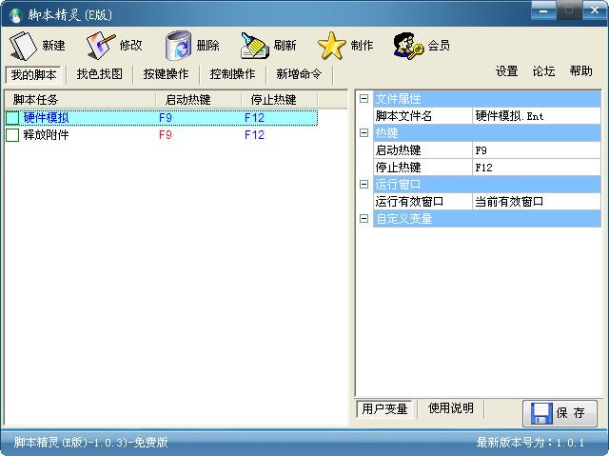This screenshot has height=456, width=609.
Task: Switch to the 我的脚本 tab
Action: coord(34,74)
